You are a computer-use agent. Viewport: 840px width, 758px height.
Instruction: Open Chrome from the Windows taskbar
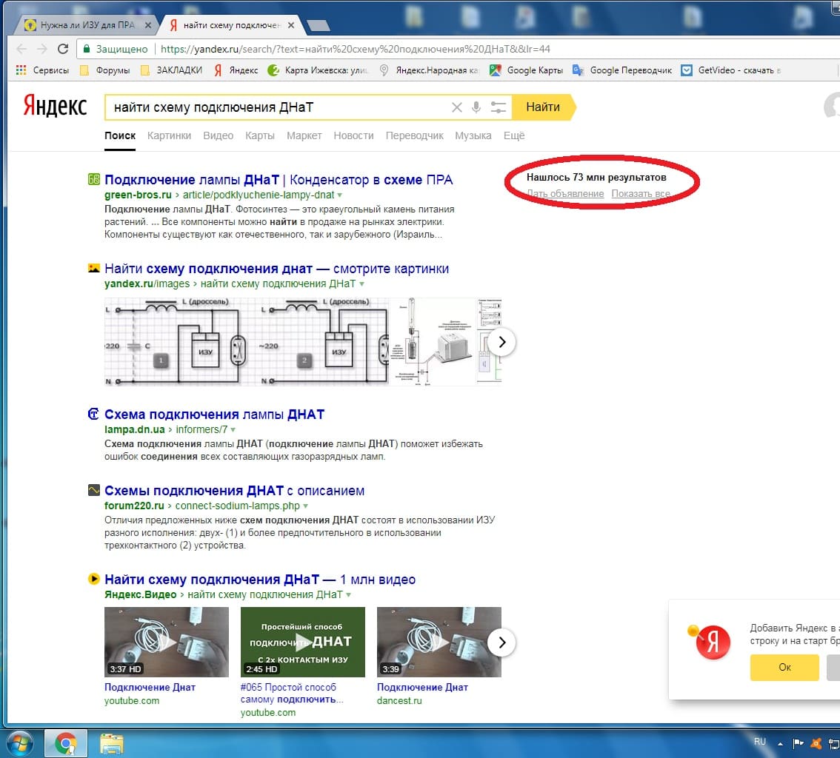pos(66,742)
